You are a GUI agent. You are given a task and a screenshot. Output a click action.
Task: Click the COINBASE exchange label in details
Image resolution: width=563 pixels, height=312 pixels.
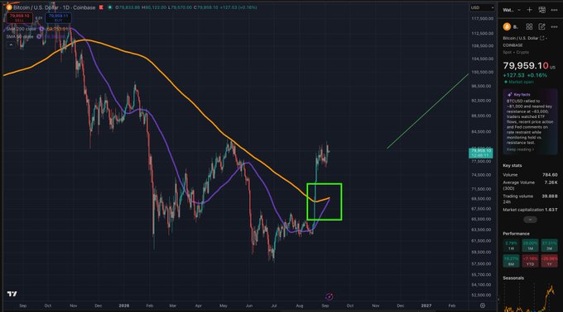(512, 45)
